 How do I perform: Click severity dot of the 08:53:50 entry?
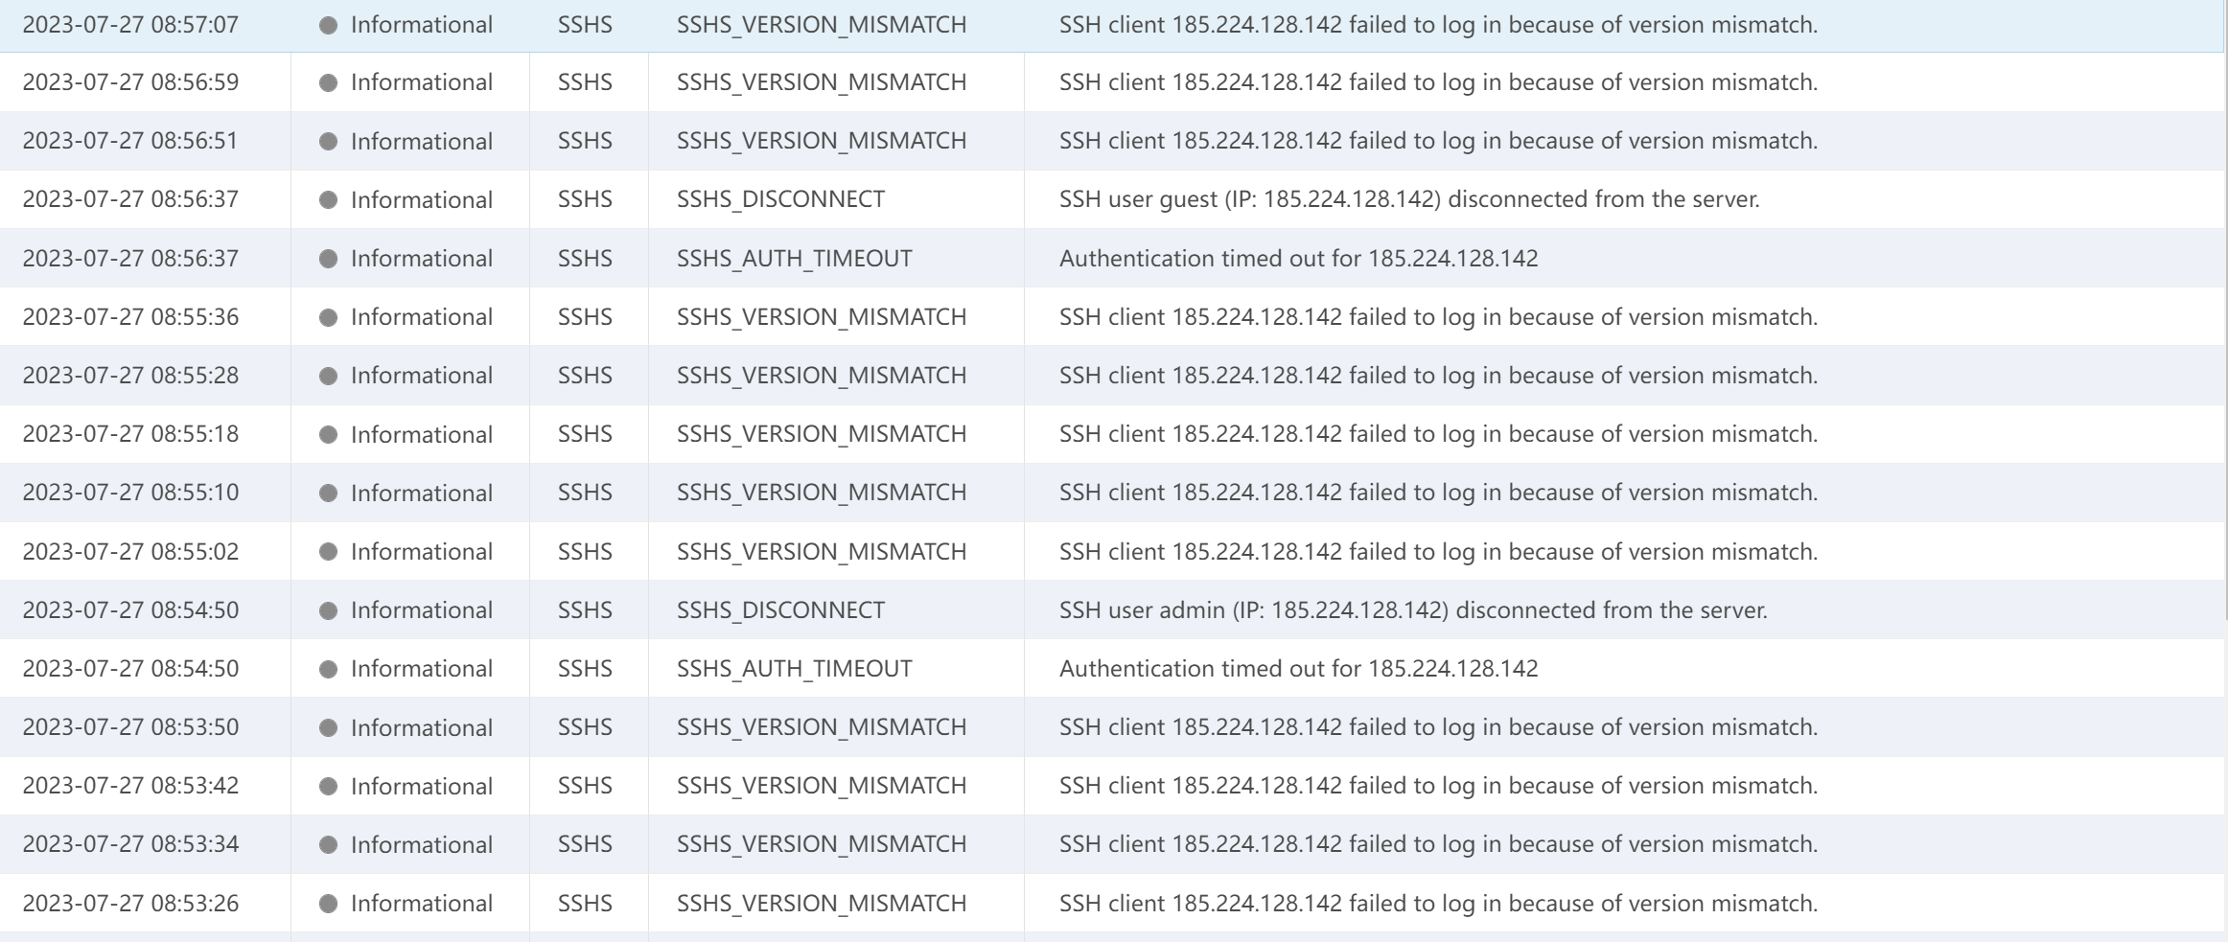point(328,728)
